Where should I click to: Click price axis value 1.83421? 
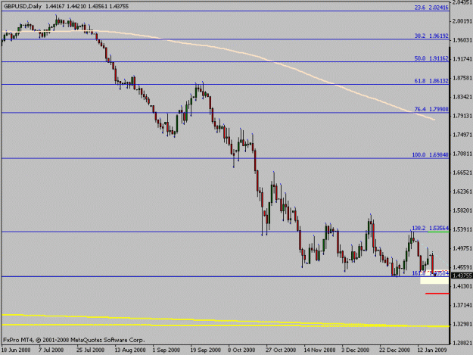[462, 97]
